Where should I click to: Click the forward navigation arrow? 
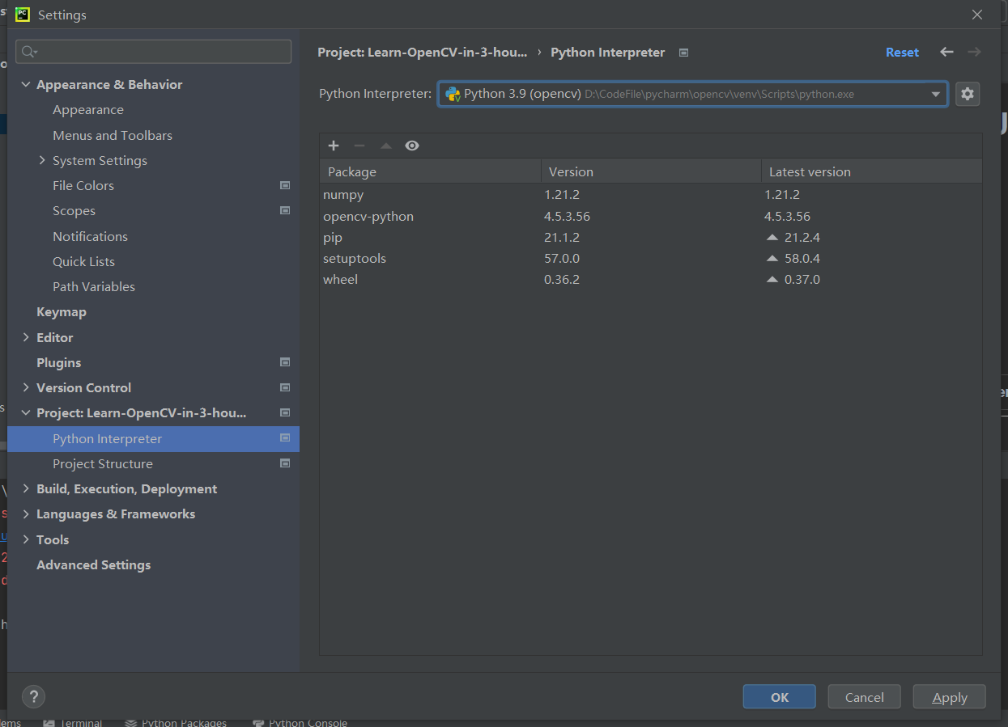pyautogui.click(x=974, y=52)
